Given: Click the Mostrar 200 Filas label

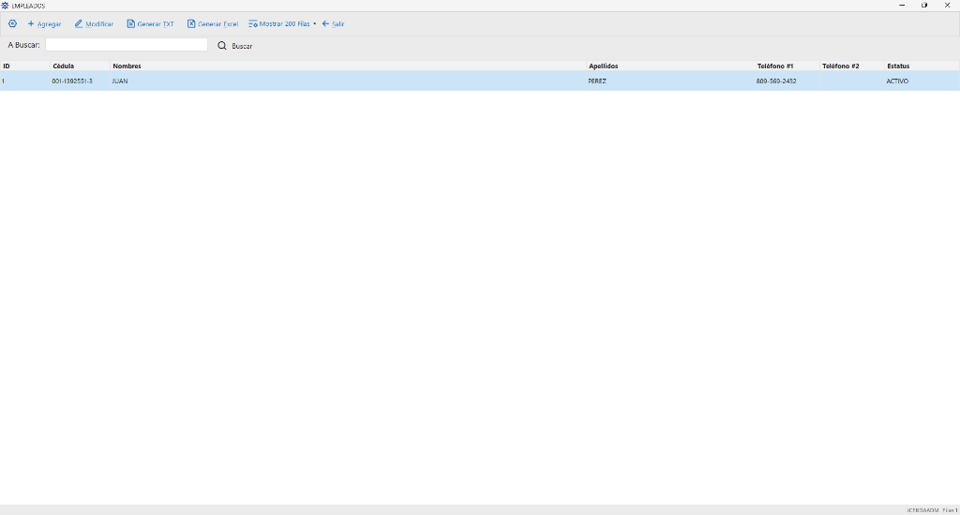Looking at the screenshot, I should (x=285, y=24).
